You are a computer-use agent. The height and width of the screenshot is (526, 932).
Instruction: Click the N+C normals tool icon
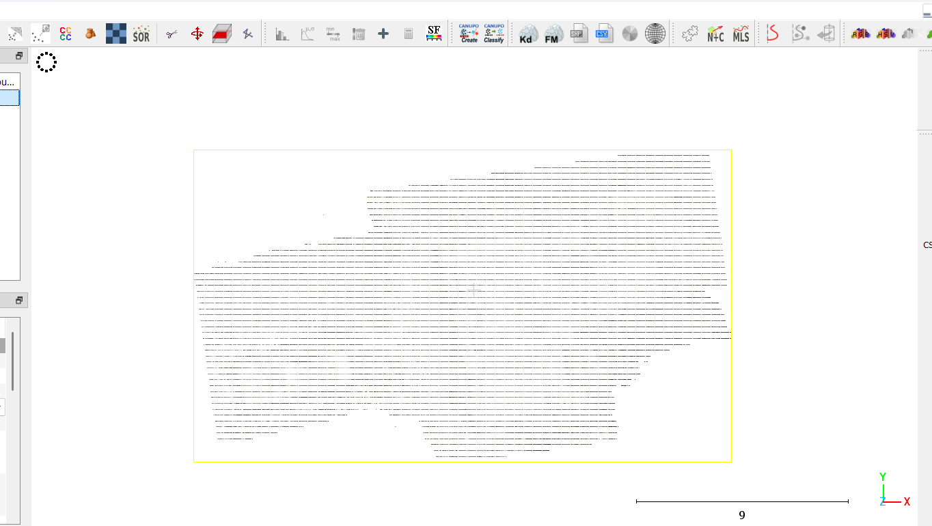click(715, 33)
